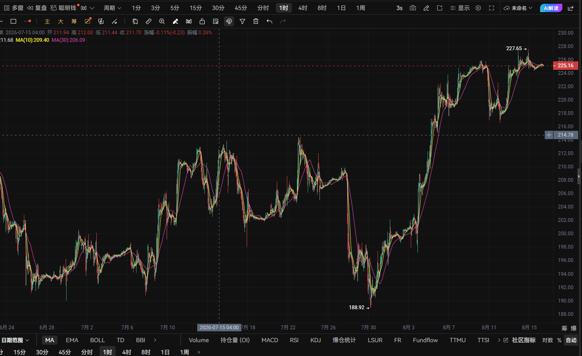
Task: Click the plus button beside 214.78
Action: pos(549,135)
